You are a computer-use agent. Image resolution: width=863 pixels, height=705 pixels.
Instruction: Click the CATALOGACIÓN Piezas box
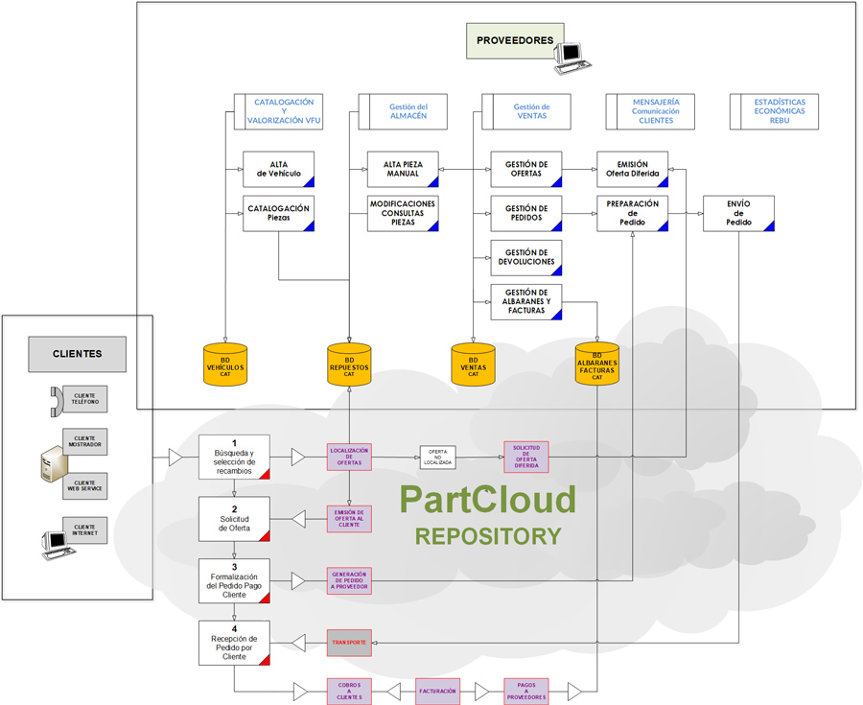click(x=278, y=214)
